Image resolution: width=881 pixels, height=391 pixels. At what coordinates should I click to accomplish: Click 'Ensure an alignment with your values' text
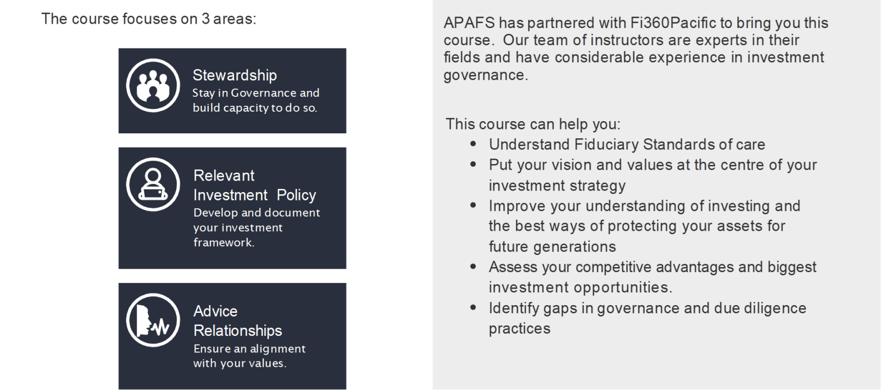tap(249, 356)
